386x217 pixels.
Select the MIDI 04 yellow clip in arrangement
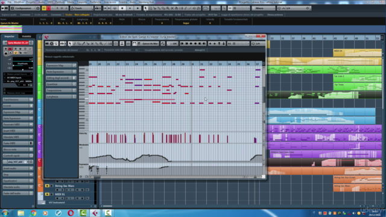point(358,52)
